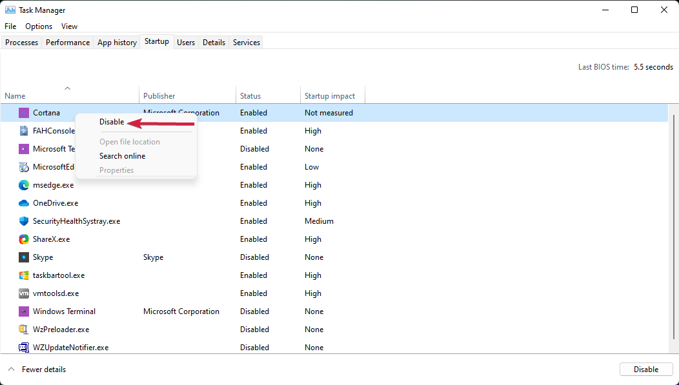Click the Medium startup impact value
This screenshot has width=679, height=385.
(319, 221)
